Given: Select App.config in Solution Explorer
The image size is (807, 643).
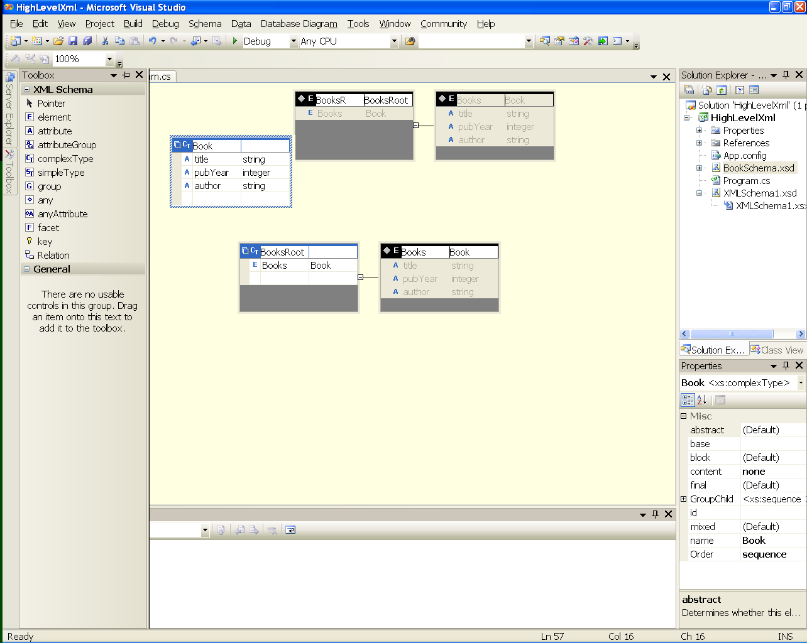Looking at the screenshot, I should 745,156.
